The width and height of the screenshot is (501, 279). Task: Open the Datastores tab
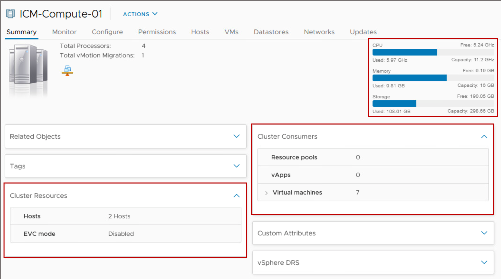click(x=271, y=32)
